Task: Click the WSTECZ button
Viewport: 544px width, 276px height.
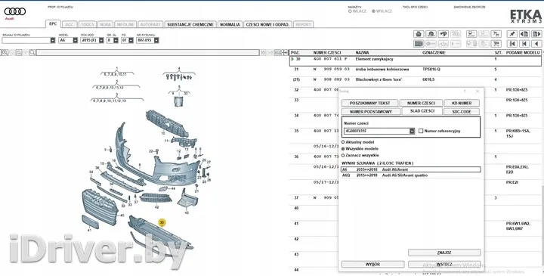Action: (444, 264)
